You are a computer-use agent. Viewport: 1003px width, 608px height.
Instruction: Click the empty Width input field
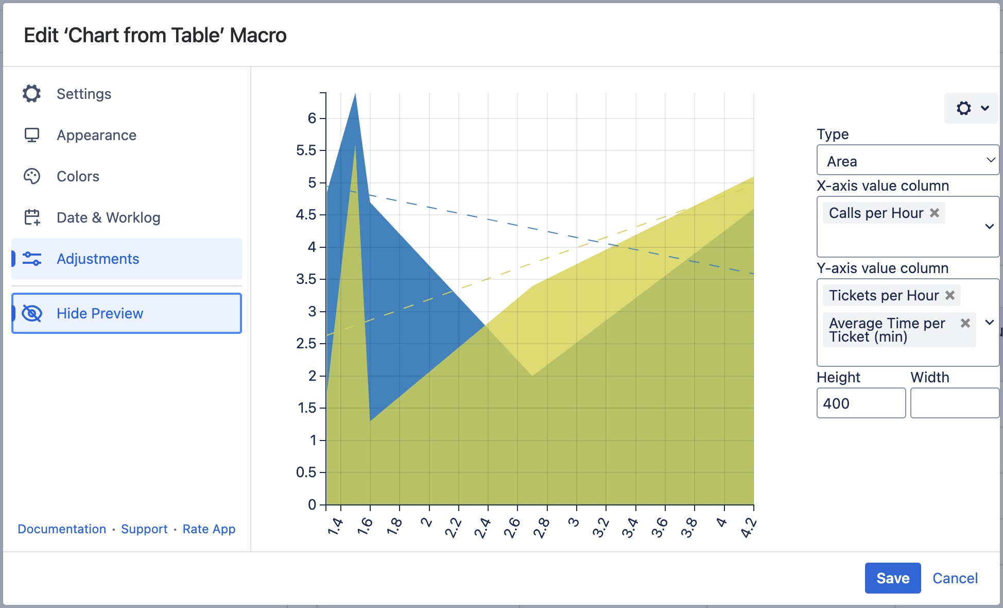[x=954, y=403]
